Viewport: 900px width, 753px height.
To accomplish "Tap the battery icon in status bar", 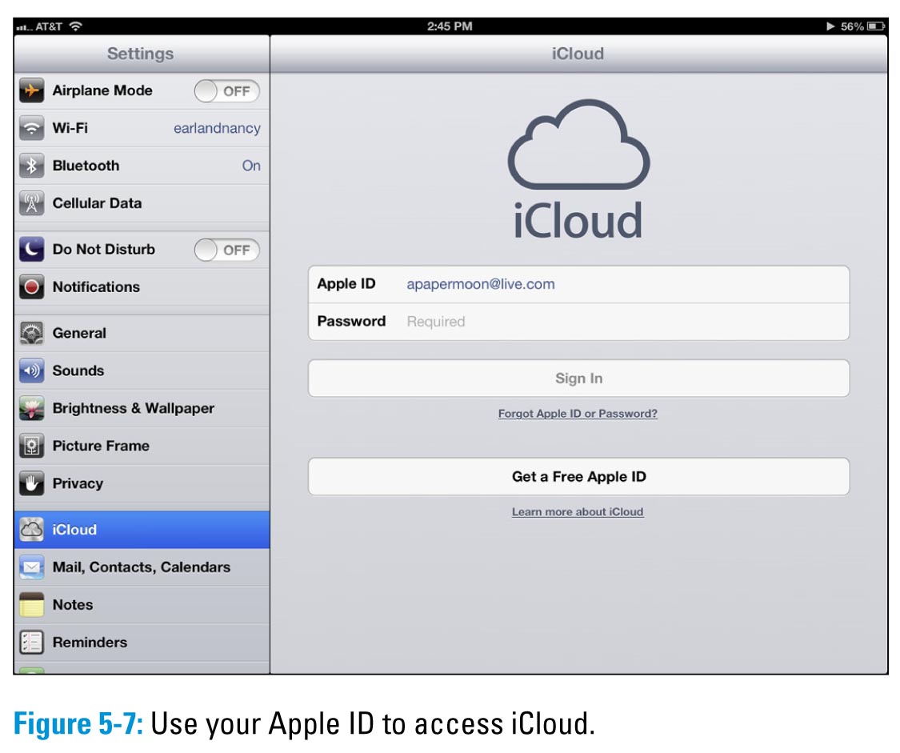I will coord(875,26).
